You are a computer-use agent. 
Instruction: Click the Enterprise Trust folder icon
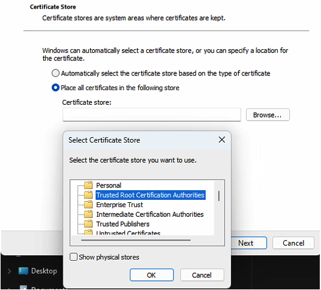coord(88,204)
